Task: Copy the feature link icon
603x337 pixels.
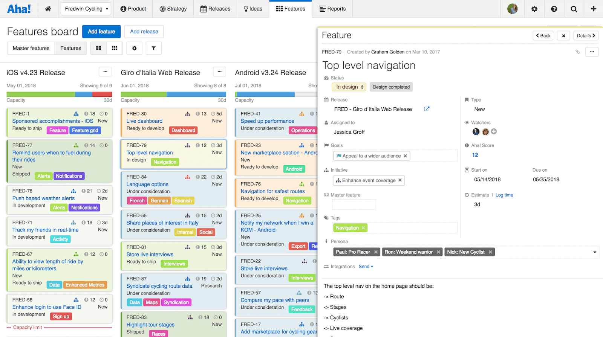Action: 577,52
